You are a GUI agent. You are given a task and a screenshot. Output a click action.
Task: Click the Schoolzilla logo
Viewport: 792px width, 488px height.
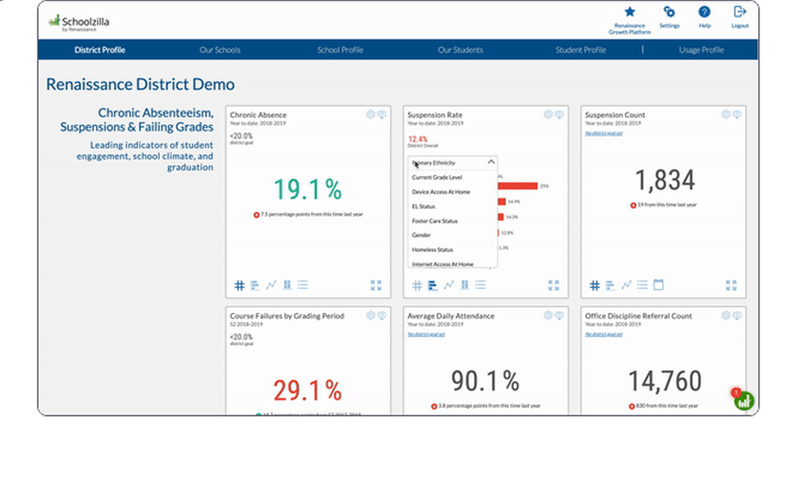click(78, 22)
